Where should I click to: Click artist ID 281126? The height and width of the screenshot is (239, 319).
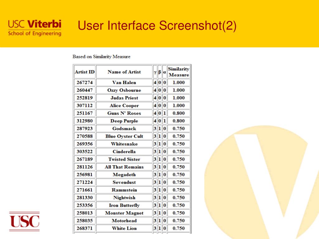(x=85, y=167)
